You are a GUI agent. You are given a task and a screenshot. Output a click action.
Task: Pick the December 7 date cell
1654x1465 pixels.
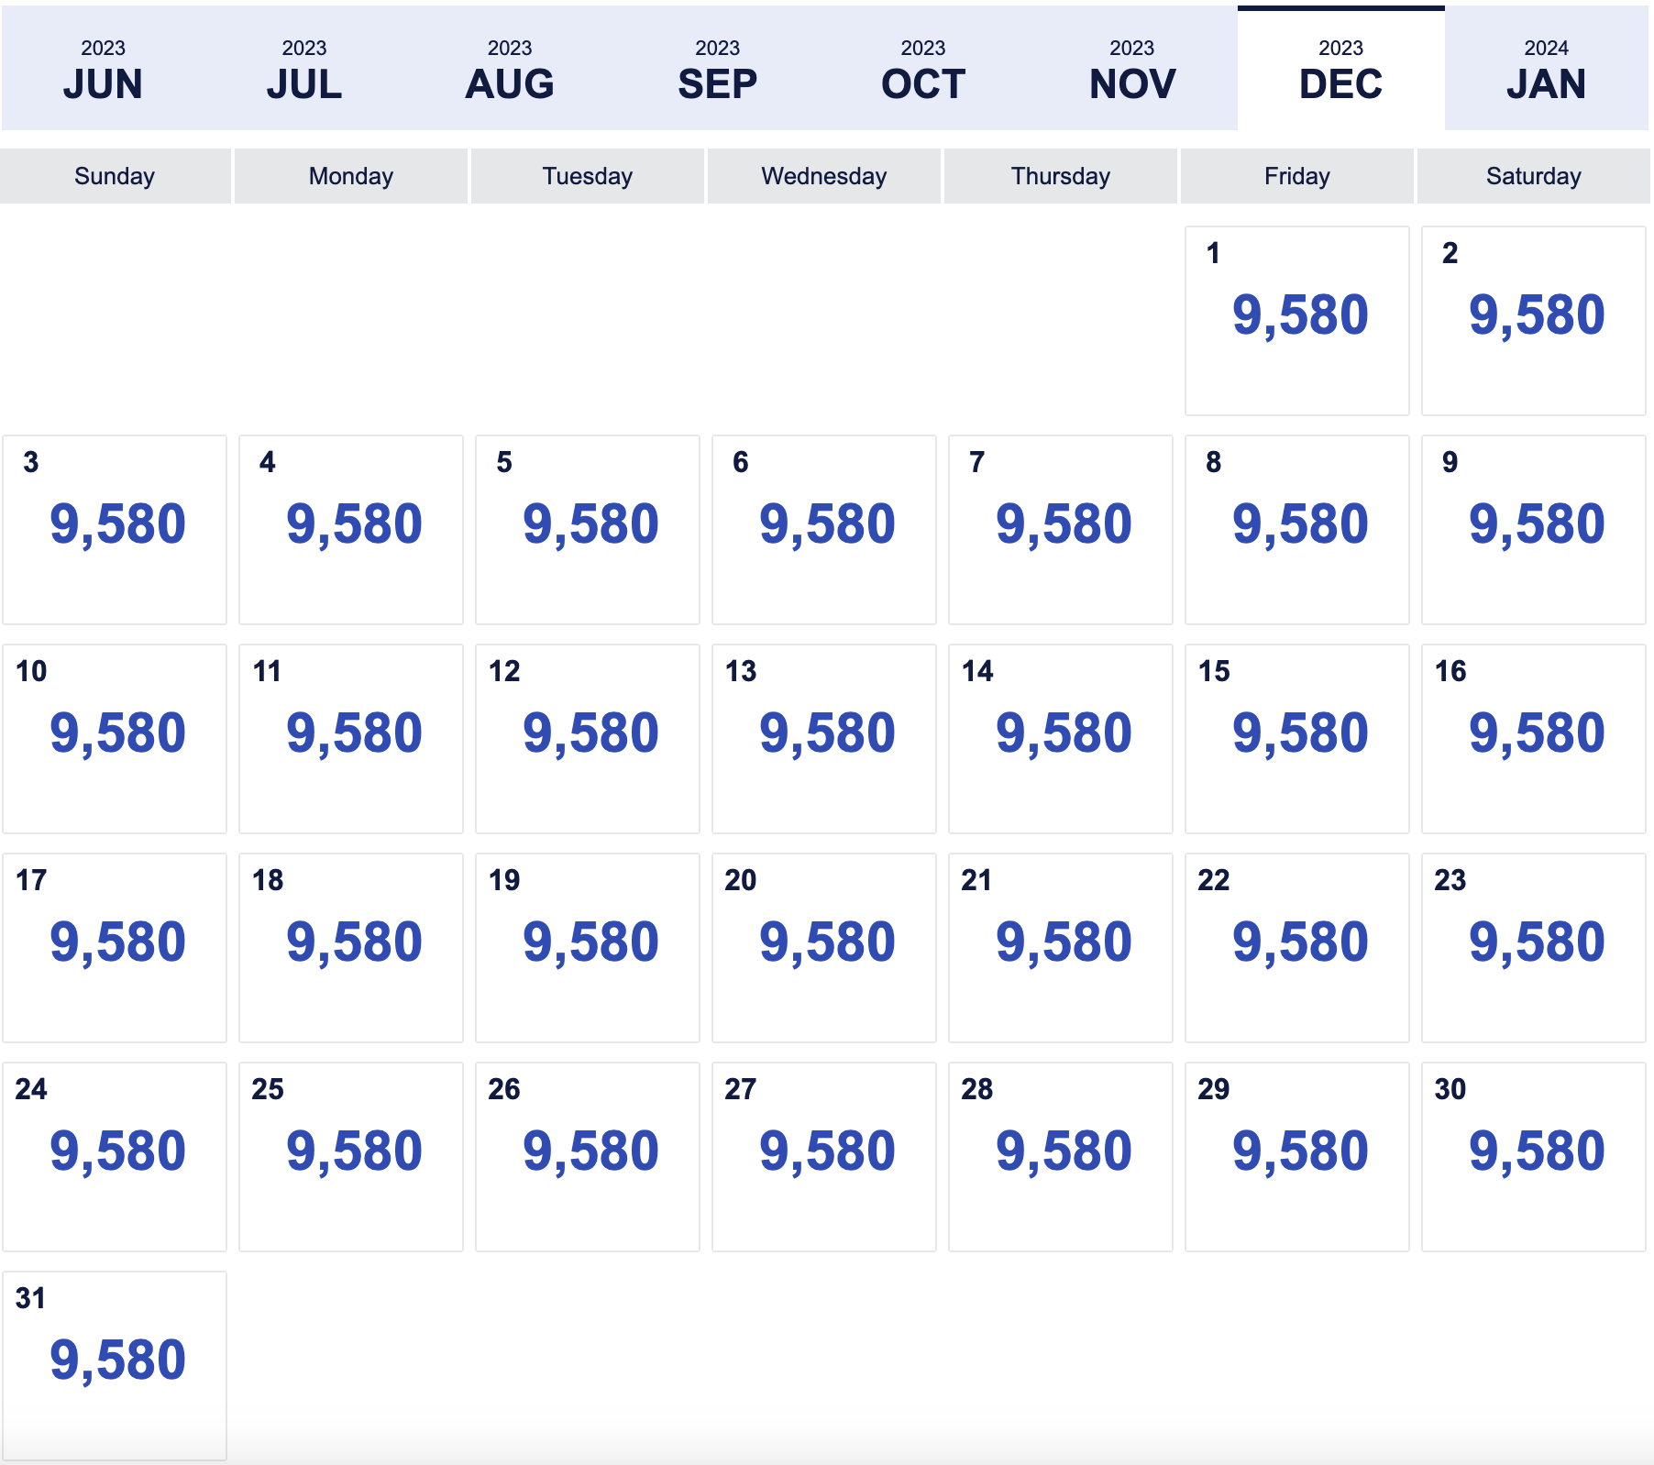pos(1060,530)
